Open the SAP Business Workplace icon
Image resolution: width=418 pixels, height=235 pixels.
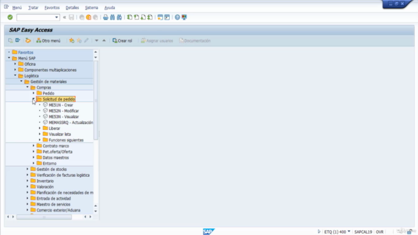28,40
